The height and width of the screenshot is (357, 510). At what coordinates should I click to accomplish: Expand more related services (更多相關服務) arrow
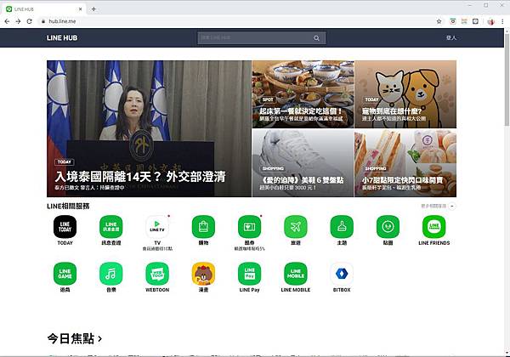click(x=452, y=207)
